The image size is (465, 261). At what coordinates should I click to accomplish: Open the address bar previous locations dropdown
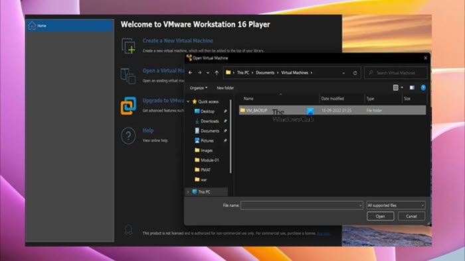[x=343, y=73]
